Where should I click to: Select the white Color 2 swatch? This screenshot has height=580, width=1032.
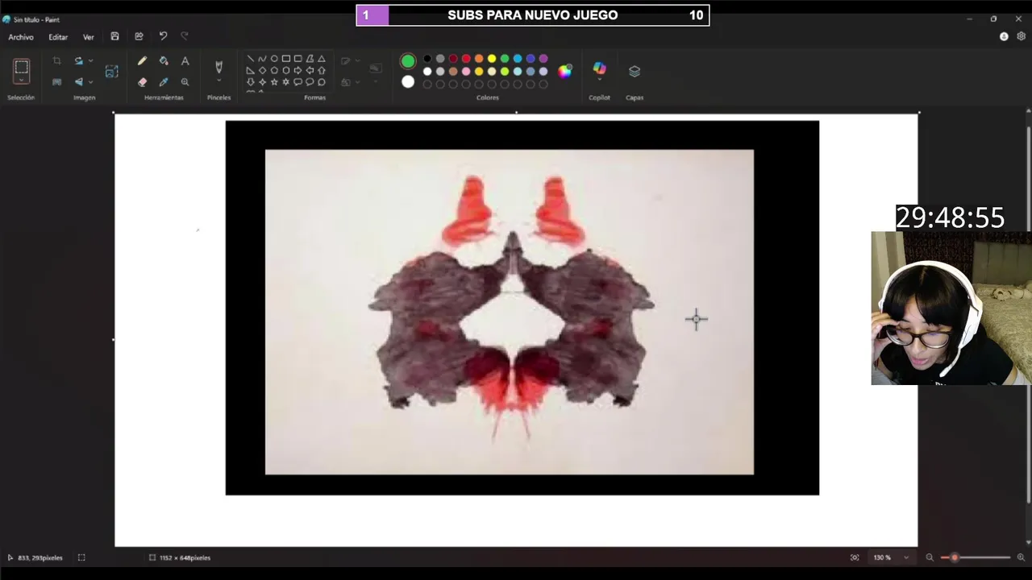click(408, 81)
